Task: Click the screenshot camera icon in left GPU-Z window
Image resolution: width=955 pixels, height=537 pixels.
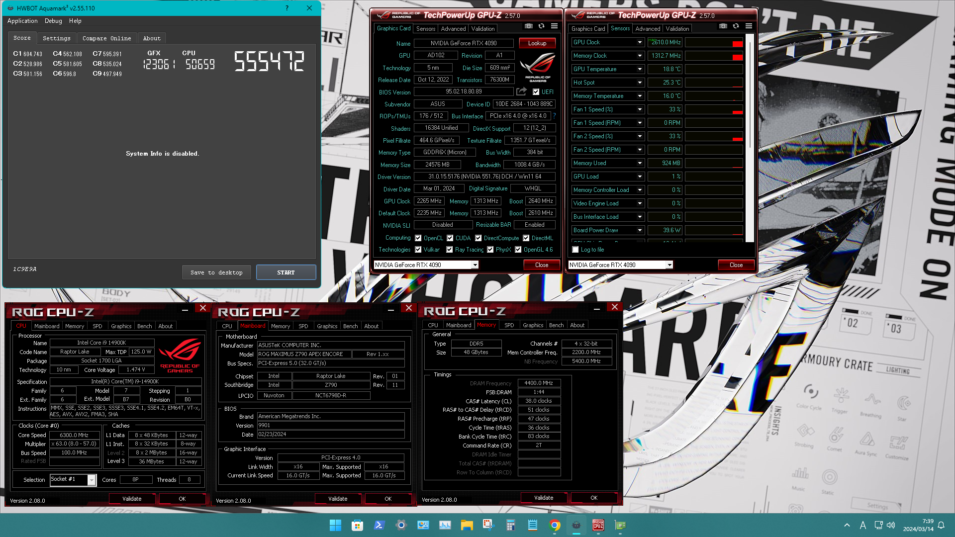Action: click(529, 26)
